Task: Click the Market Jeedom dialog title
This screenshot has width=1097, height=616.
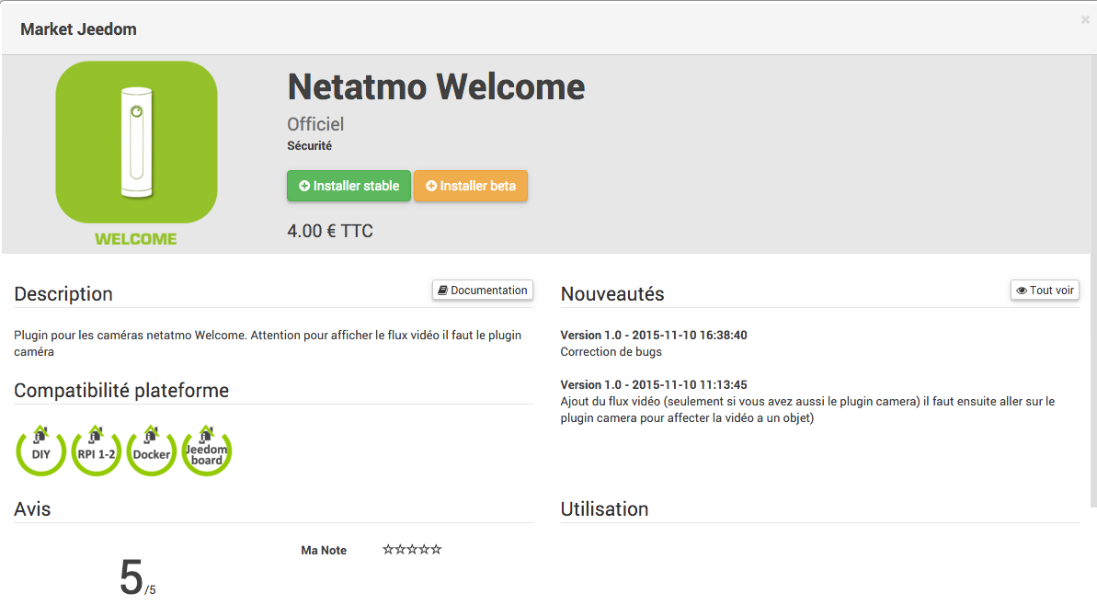Action: [78, 29]
